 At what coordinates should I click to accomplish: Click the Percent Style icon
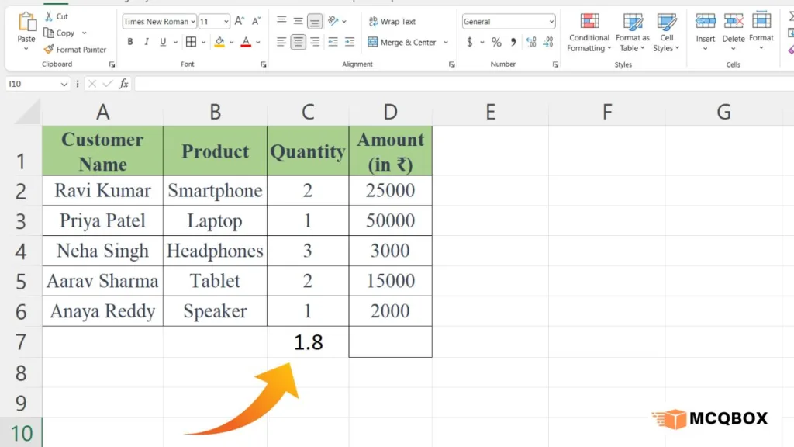click(x=496, y=43)
